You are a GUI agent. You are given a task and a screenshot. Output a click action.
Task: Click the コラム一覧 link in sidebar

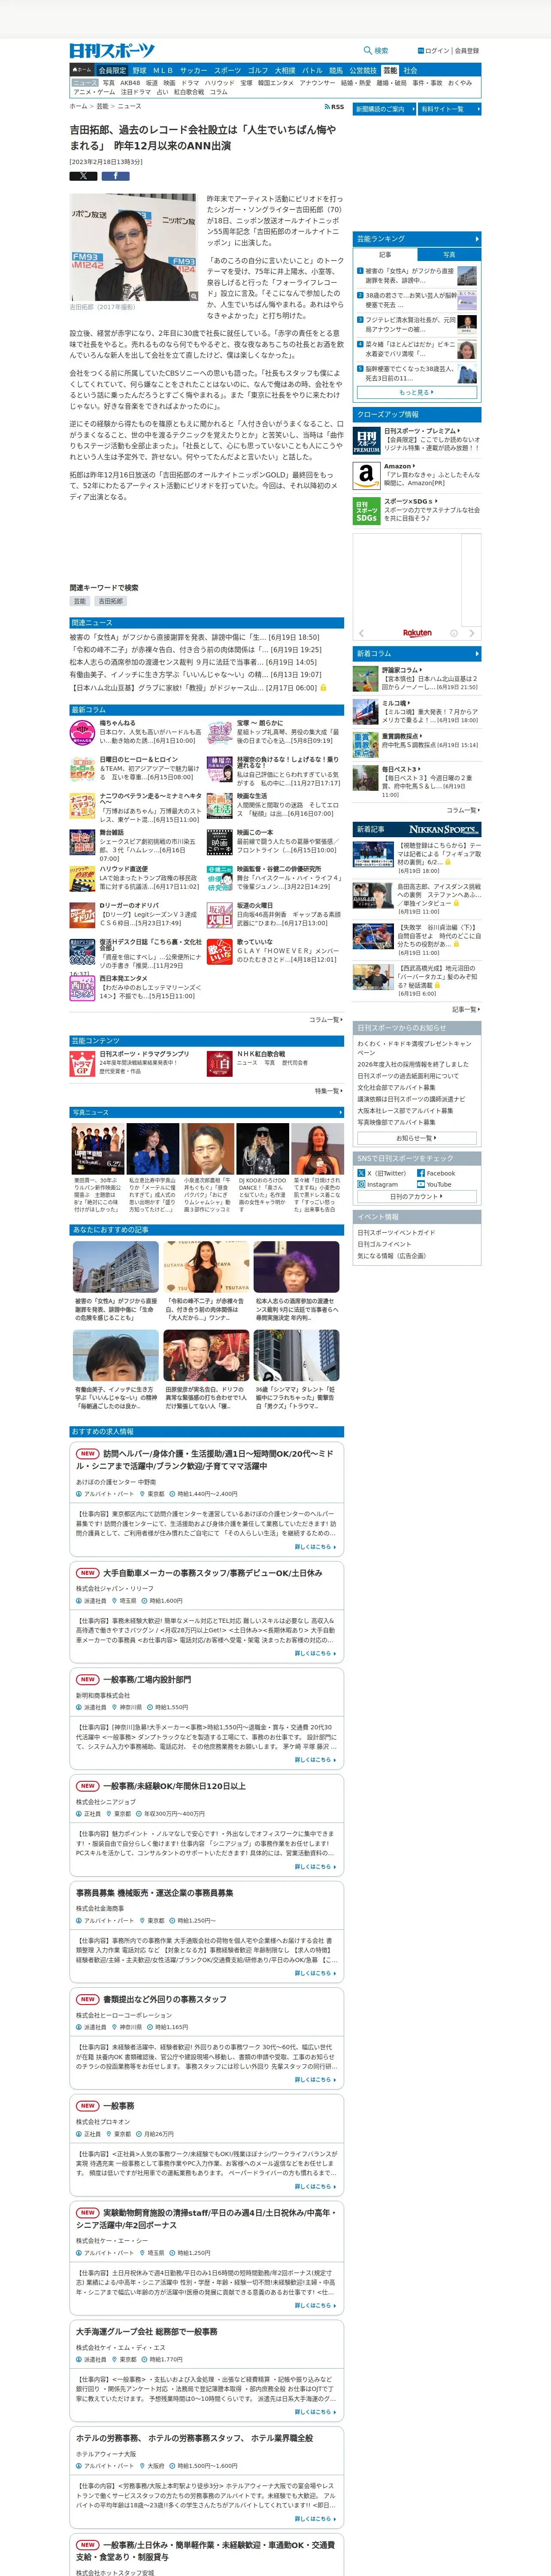coord(462,810)
